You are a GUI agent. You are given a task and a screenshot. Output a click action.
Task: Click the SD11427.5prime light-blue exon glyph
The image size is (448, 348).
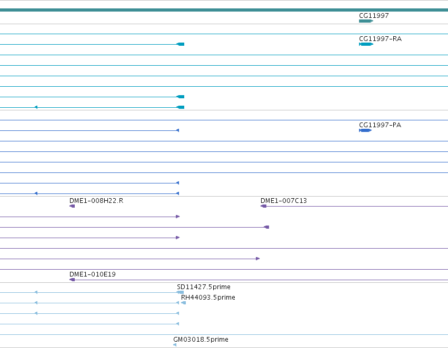click(x=180, y=292)
